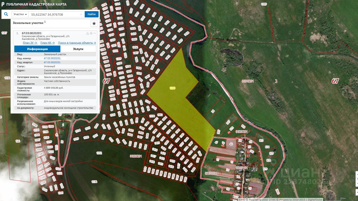Viewport: 358px width, 201px height.
Task: Open the План КК link
Action: click(x=47, y=43)
